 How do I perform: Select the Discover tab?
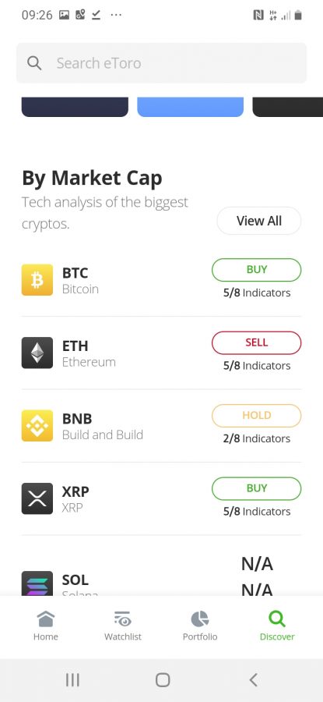click(277, 626)
